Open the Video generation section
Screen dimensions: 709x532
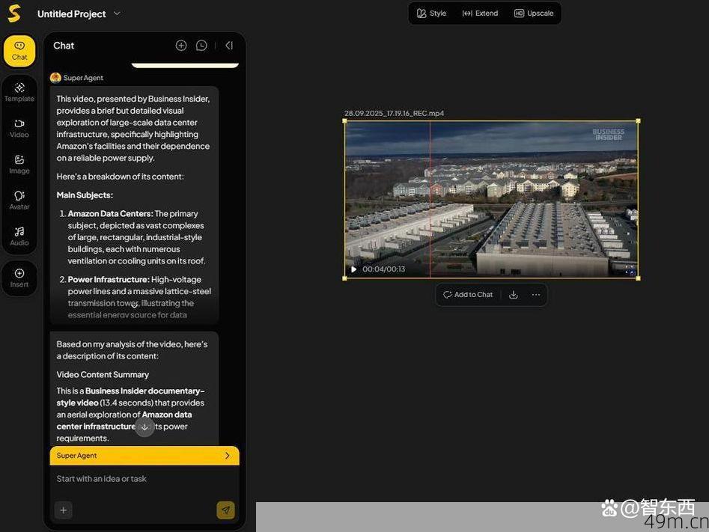[19, 129]
